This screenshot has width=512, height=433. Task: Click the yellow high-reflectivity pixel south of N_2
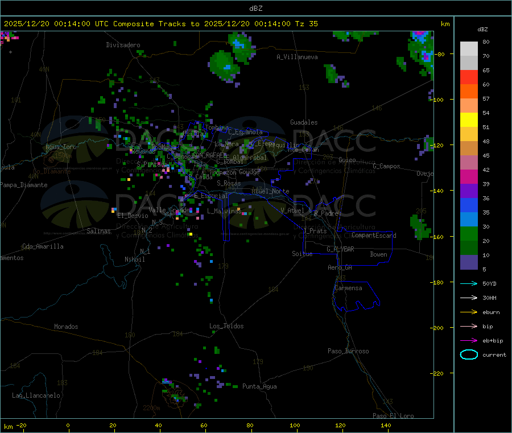pyautogui.click(x=191, y=234)
